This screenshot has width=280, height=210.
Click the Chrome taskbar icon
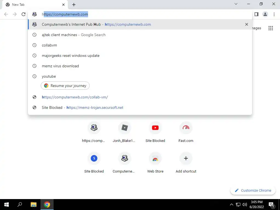[47, 205]
